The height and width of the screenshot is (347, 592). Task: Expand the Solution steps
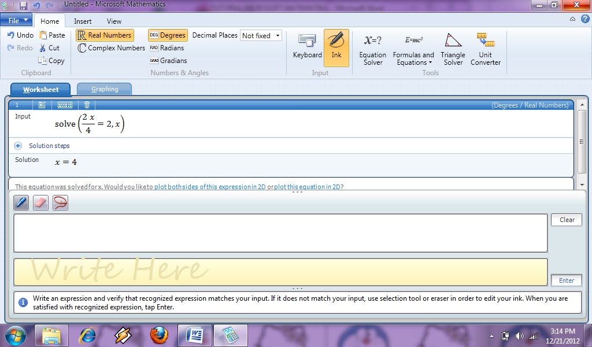click(18, 146)
